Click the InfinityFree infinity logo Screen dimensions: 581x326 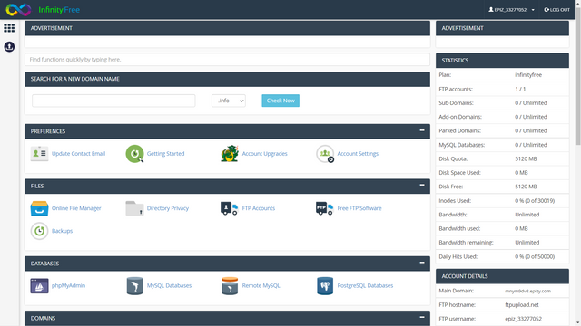[18, 10]
